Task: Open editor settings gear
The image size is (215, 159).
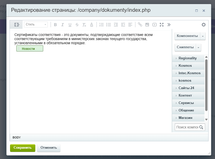Action: pos(204,25)
